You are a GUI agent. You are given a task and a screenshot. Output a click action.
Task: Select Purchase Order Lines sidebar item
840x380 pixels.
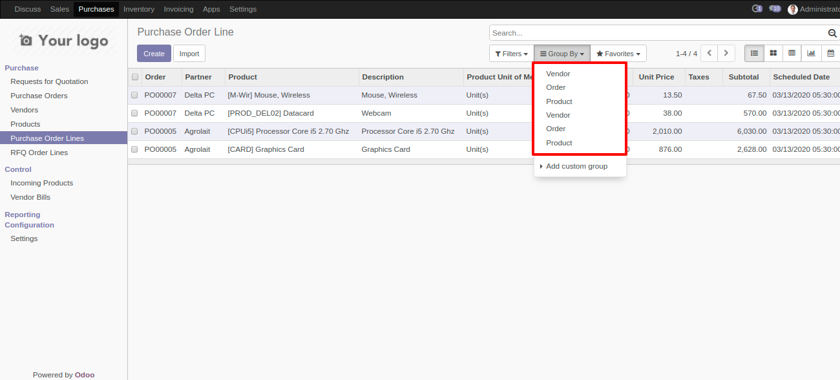pyautogui.click(x=63, y=138)
